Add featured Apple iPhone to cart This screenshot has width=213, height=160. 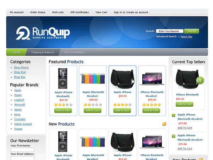(x=122, y=111)
